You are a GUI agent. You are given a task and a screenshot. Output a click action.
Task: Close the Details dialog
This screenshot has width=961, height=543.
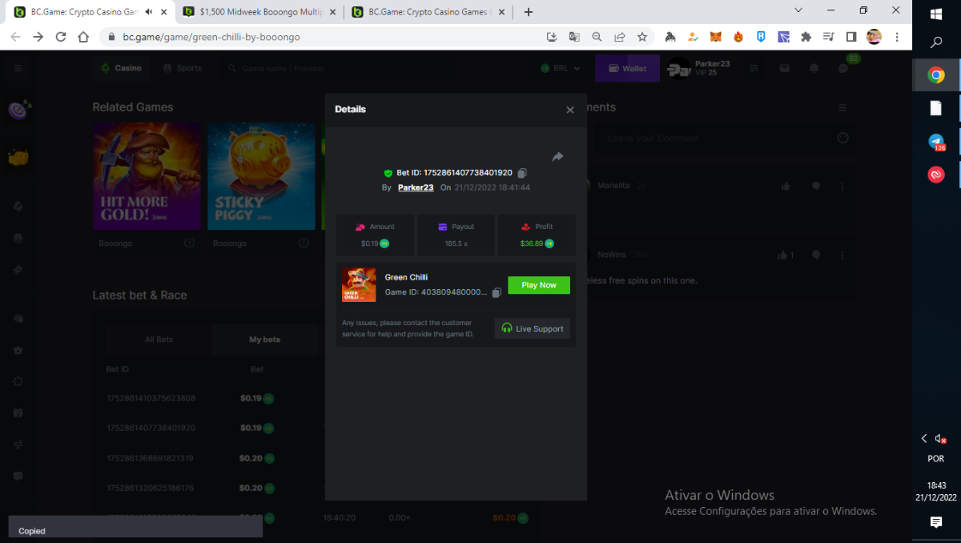(570, 111)
